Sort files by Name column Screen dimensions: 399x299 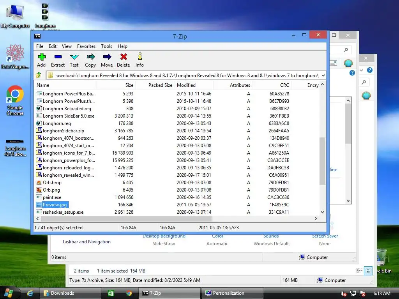click(x=65, y=85)
